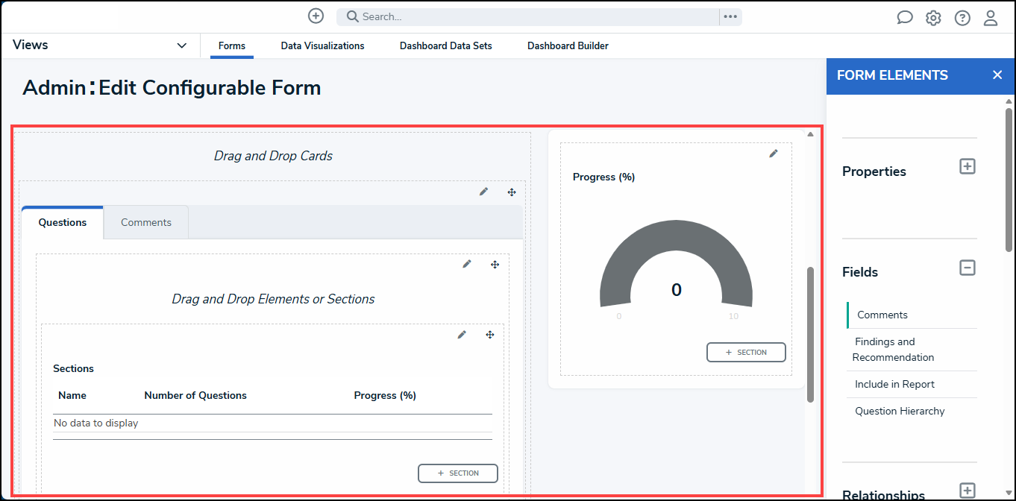
Task: Click the ellipsis next to search bar
Action: (x=730, y=16)
